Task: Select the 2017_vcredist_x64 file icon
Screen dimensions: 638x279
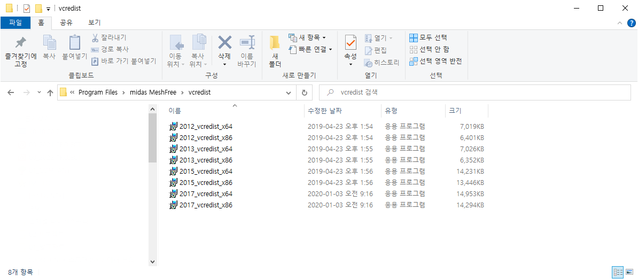Action: (174, 193)
